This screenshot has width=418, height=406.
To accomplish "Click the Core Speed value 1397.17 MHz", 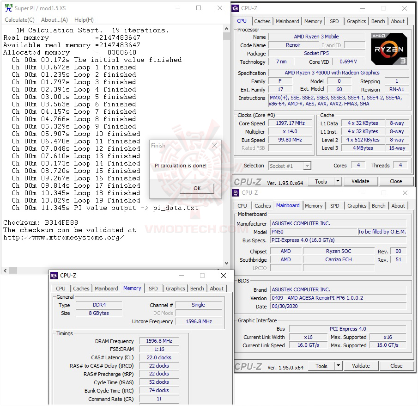I will 290,123.
